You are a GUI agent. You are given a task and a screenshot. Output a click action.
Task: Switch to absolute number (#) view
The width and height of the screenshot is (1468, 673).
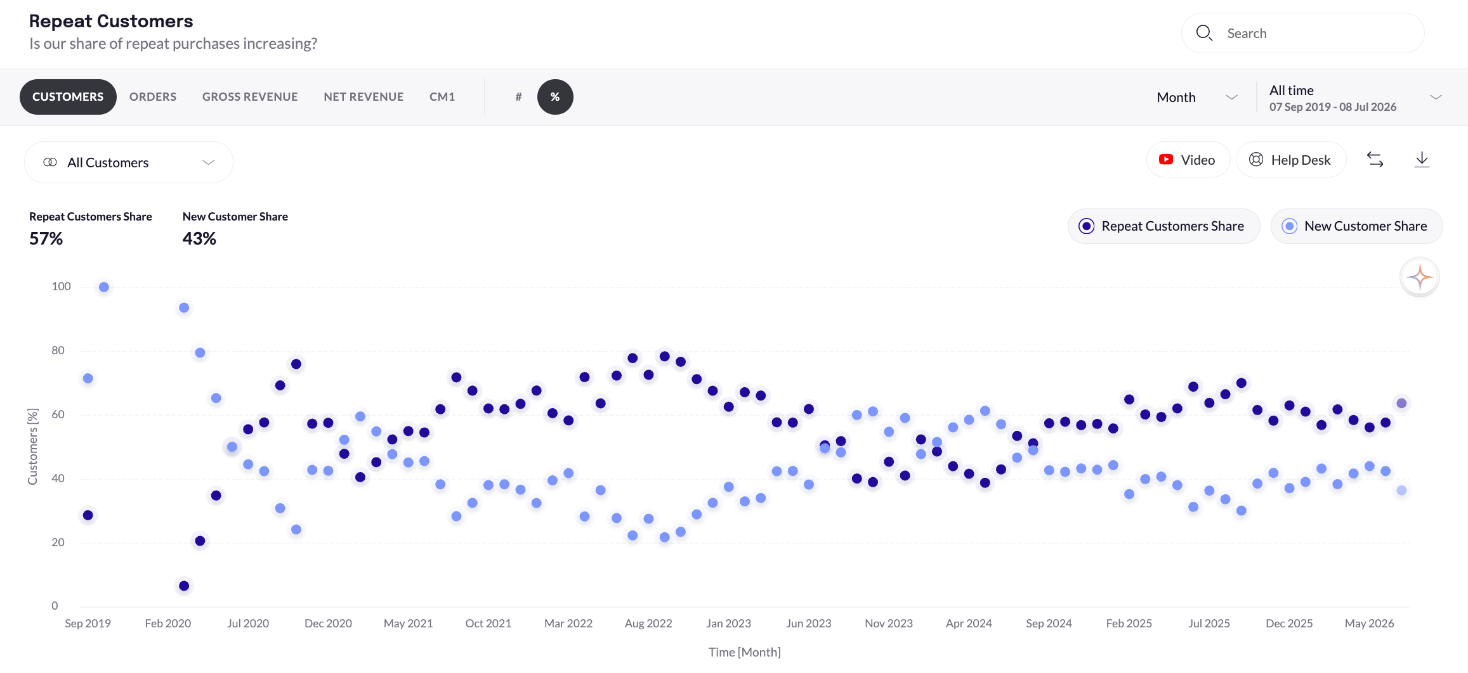click(x=518, y=97)
